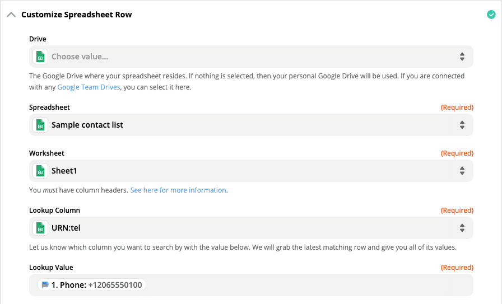Click the Required tag next to Lookup Value
Viewport: 502px width, 304px height.
click(x=457, y=268)
